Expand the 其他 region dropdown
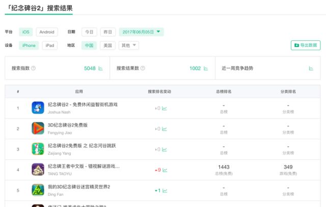326x207 pixels. point(128,45)
